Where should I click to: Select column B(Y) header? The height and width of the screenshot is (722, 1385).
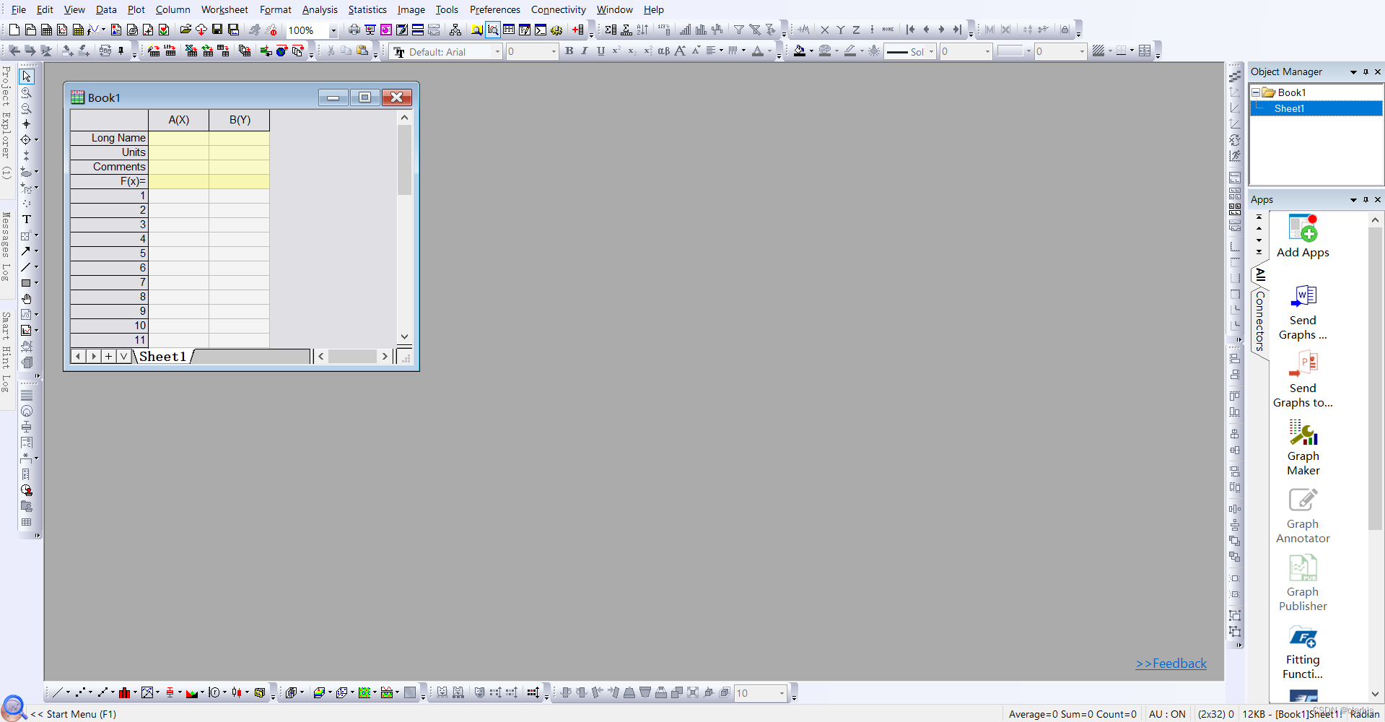[240, 120]
